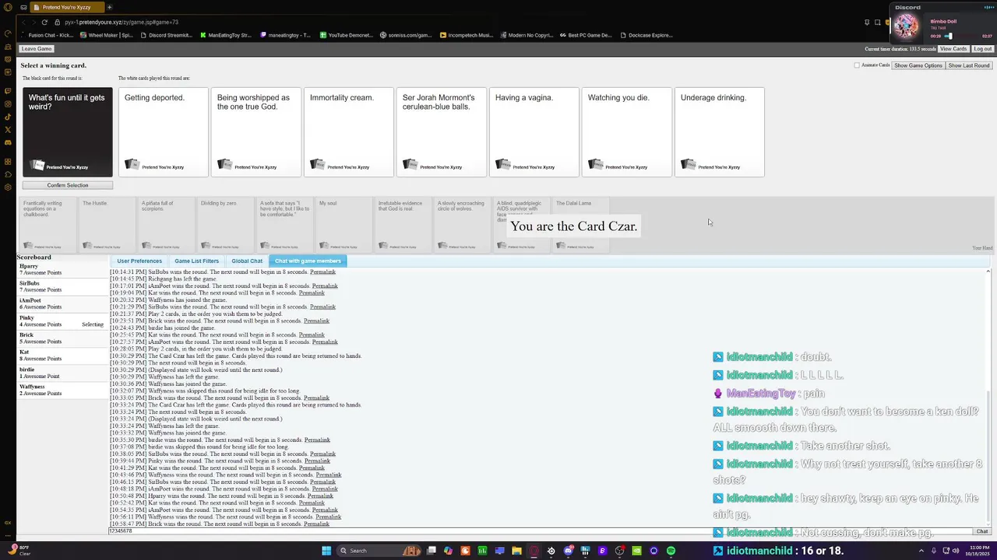Open Spotify from the taskbar
This screenshot has width=997, height=560.
tap(671, 551)
